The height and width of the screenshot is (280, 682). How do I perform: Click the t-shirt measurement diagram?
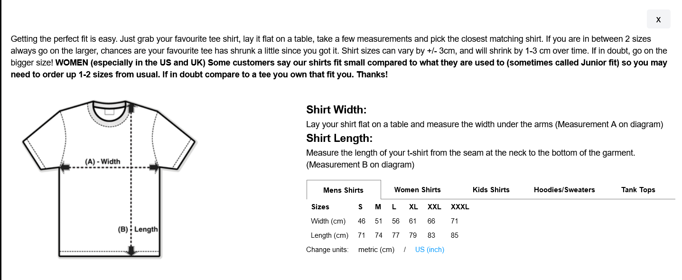coord(109,179)
